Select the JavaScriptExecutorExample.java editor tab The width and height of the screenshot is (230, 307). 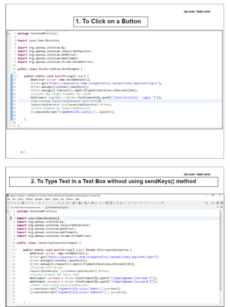[x=27, y=207]
